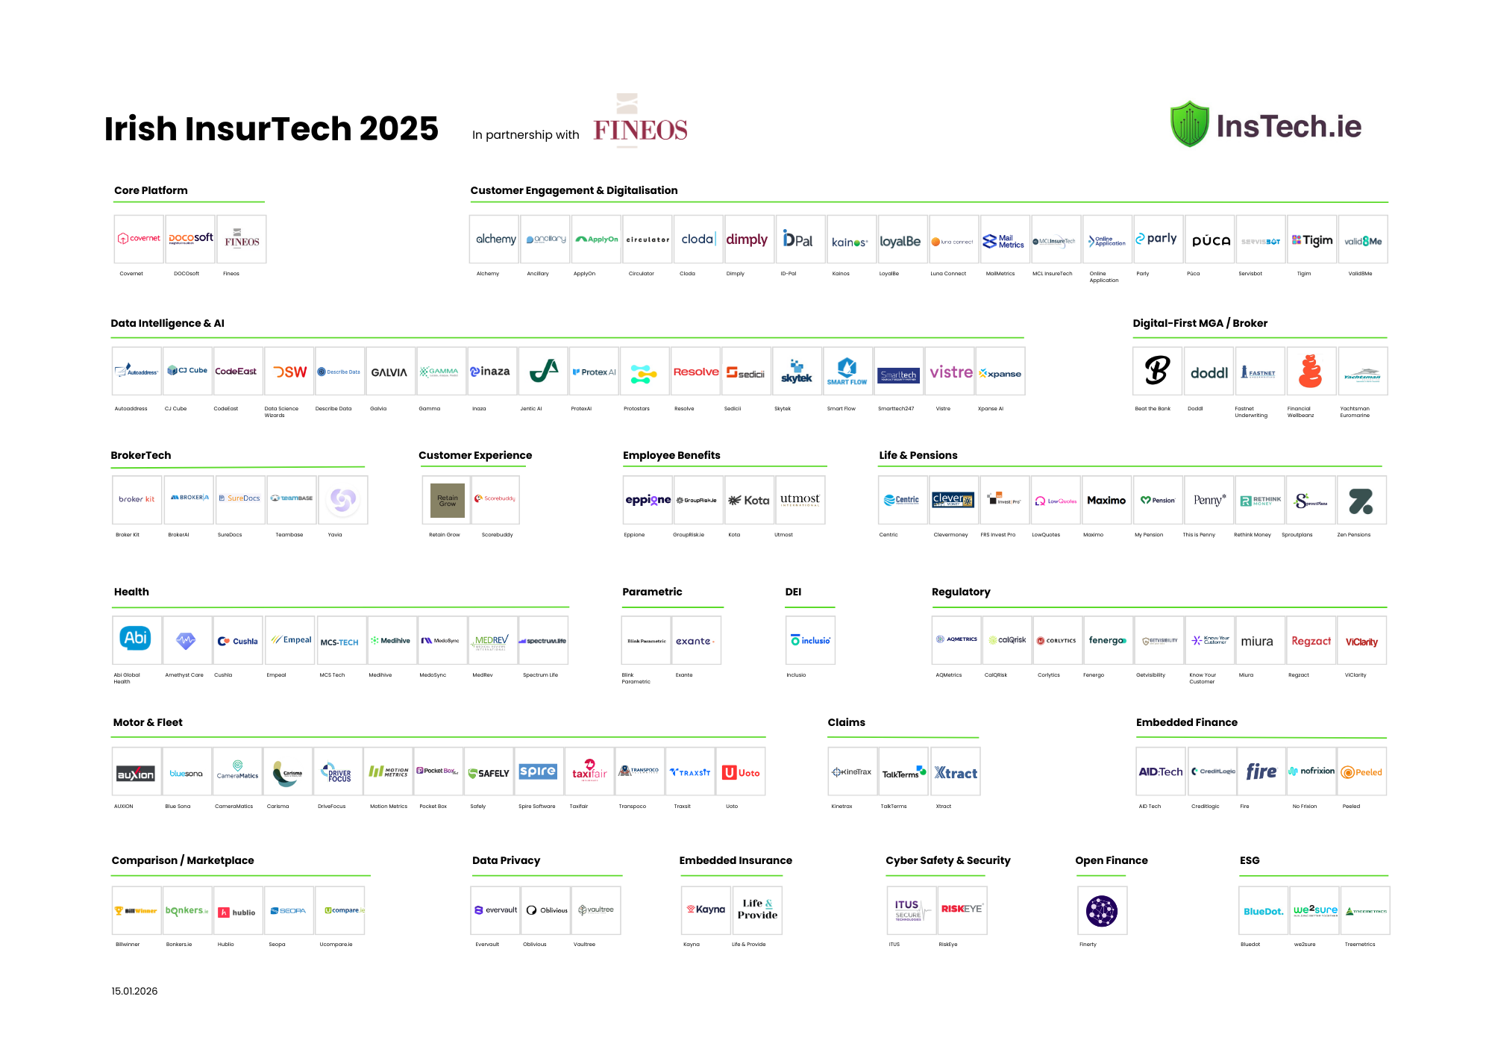Click the Smart Flow logo
1492x1055 pixels.
(x=847, y=371)
